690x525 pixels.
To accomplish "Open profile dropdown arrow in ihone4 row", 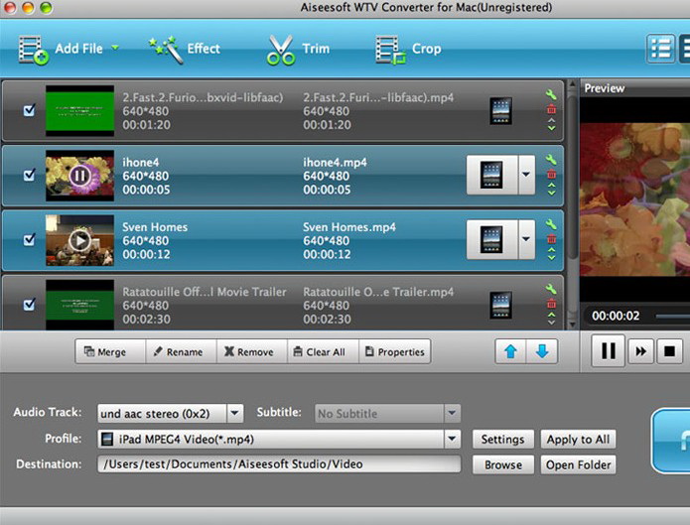I will point(526,175).
